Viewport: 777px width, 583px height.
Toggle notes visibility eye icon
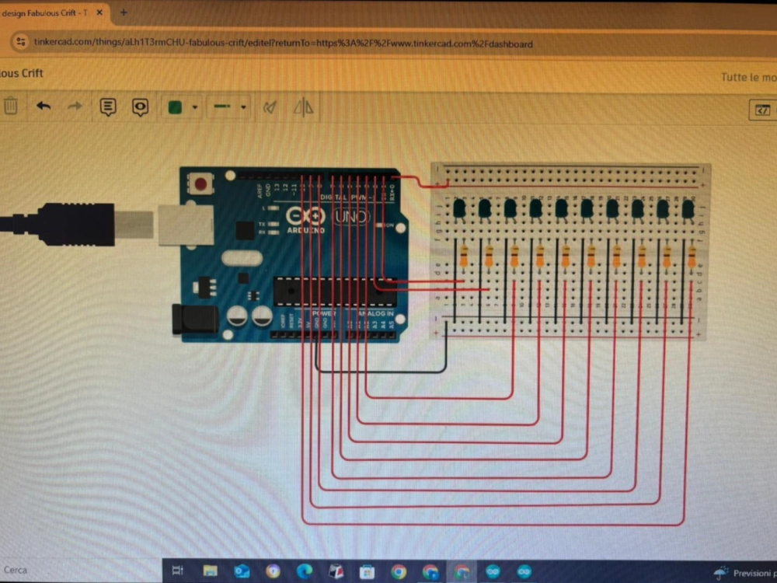coord(140,107)
